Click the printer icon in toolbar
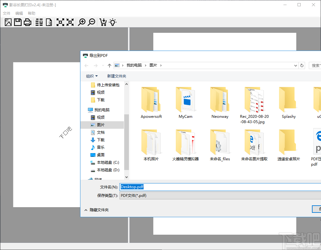 pyautogui.click(x=28, y=22)
